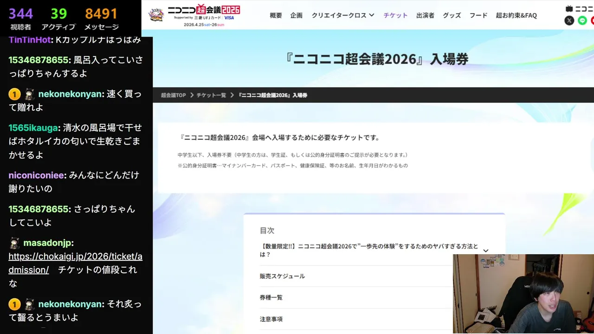Go to チケット一覧 breadcrumb link
The width and height of the screenshot is (594, 334).
point(211,95)
